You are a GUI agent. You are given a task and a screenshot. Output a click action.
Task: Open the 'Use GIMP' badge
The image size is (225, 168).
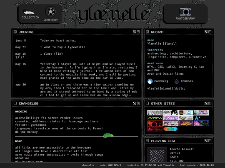click(x=186, y=118)
